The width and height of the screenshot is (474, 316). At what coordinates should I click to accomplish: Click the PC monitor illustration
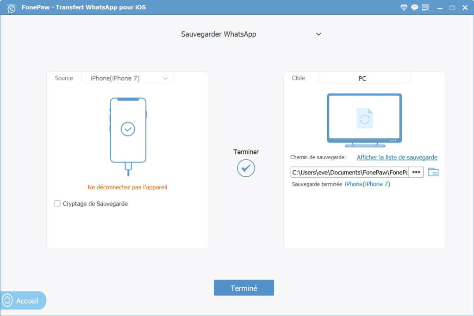pos(364,120)
